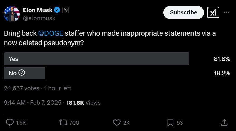
Task: Bookmark this post
Action: [170, 122]
